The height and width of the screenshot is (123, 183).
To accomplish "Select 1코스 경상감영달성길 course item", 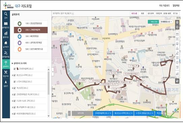I will click(31, 23).
